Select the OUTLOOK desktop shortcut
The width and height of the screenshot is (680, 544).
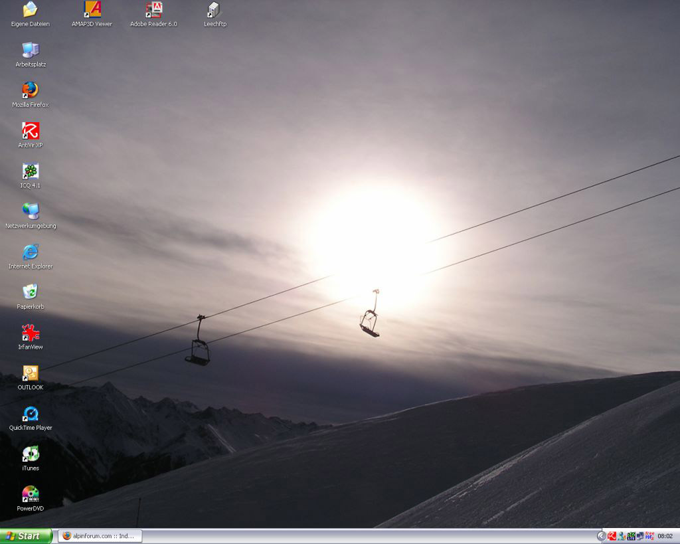pyautogui.click(x=31, y=373)
